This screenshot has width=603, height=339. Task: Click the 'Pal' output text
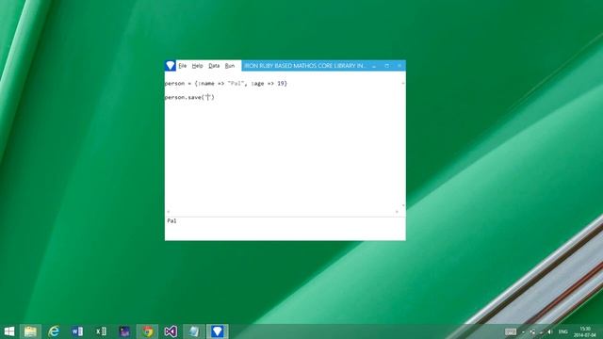pos(171,220)
